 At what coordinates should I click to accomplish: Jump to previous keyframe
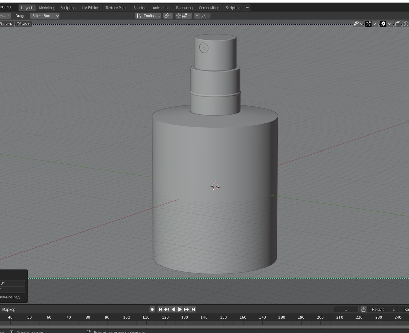click(167, 310)
